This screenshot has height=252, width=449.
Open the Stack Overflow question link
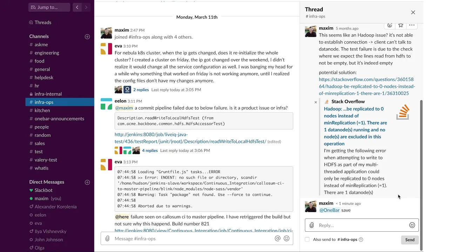[366, 86]
